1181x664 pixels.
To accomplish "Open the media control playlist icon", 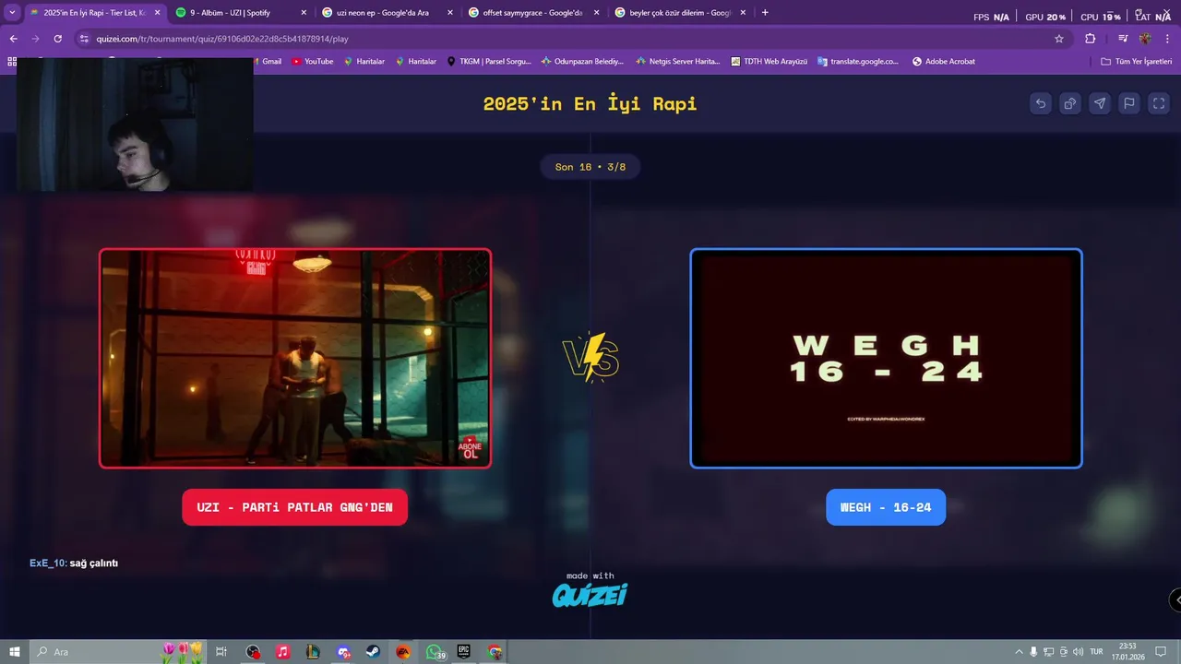I will point(1122,39).
